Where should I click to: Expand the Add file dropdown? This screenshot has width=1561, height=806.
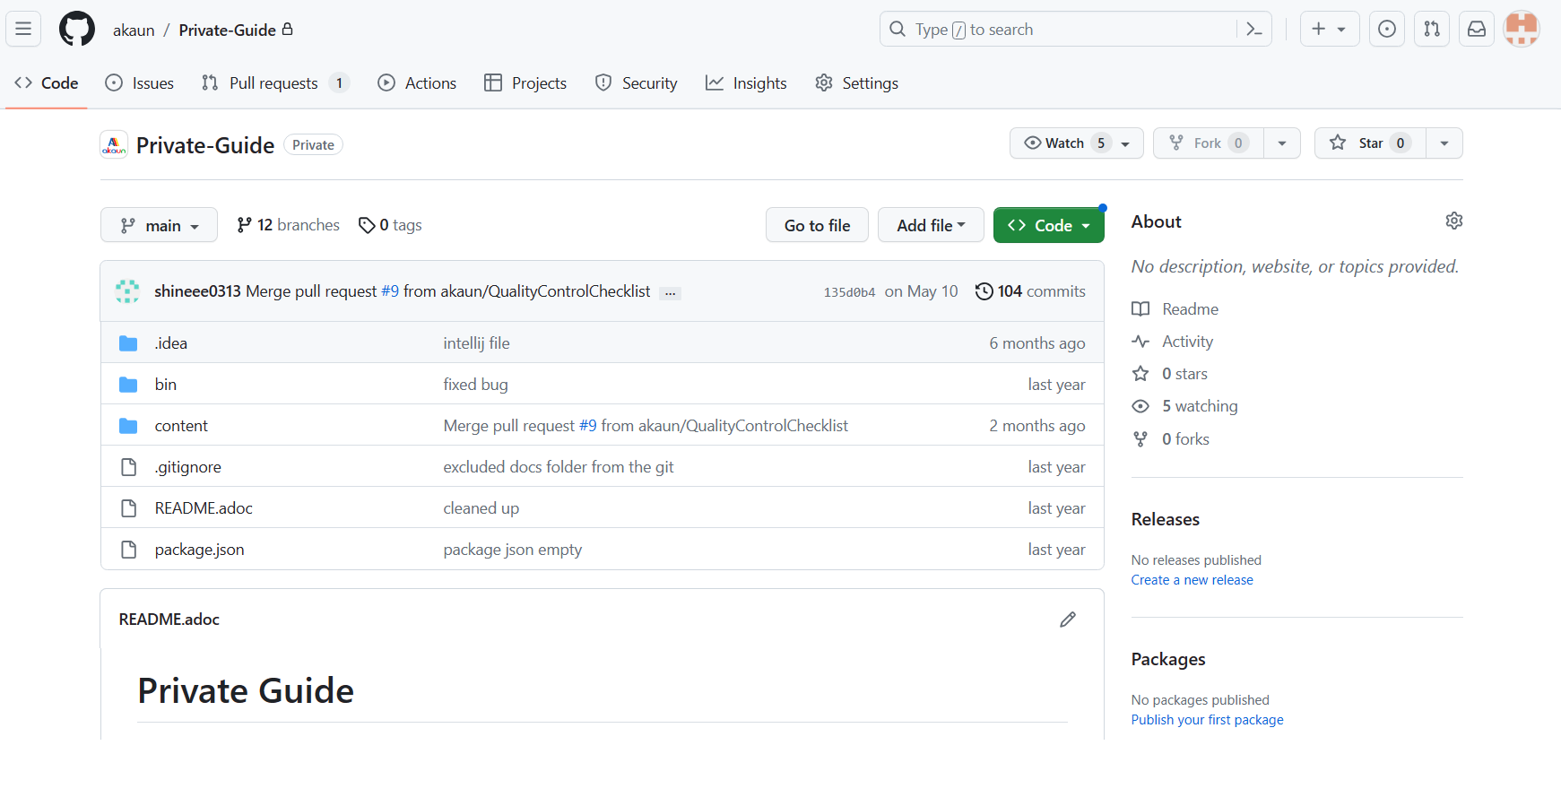tap(930, 225)
